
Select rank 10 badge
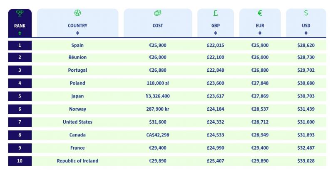pos(20,161)
